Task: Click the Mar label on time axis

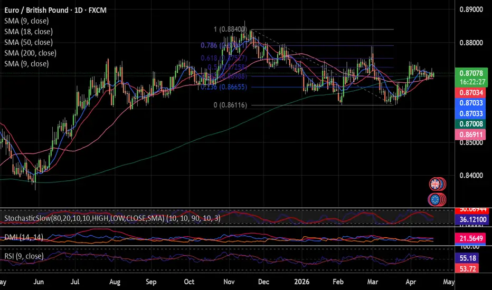Action: point(373,282)
